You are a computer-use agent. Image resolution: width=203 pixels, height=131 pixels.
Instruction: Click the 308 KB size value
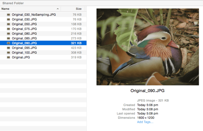coord(76,53)
